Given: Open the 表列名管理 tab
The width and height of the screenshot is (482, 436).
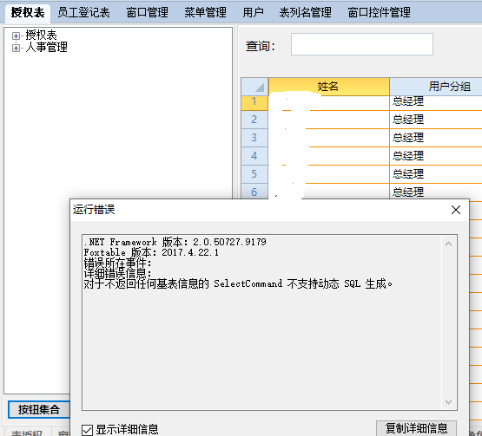Looking at the screenshot, I should pos(305,13).
